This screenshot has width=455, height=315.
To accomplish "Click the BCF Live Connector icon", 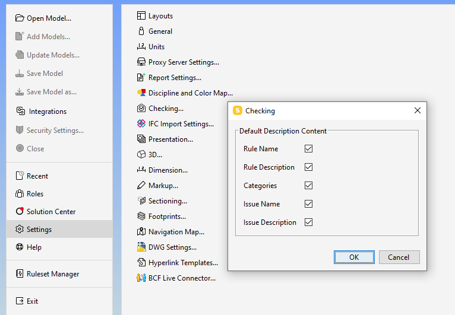I will point(141,278).
